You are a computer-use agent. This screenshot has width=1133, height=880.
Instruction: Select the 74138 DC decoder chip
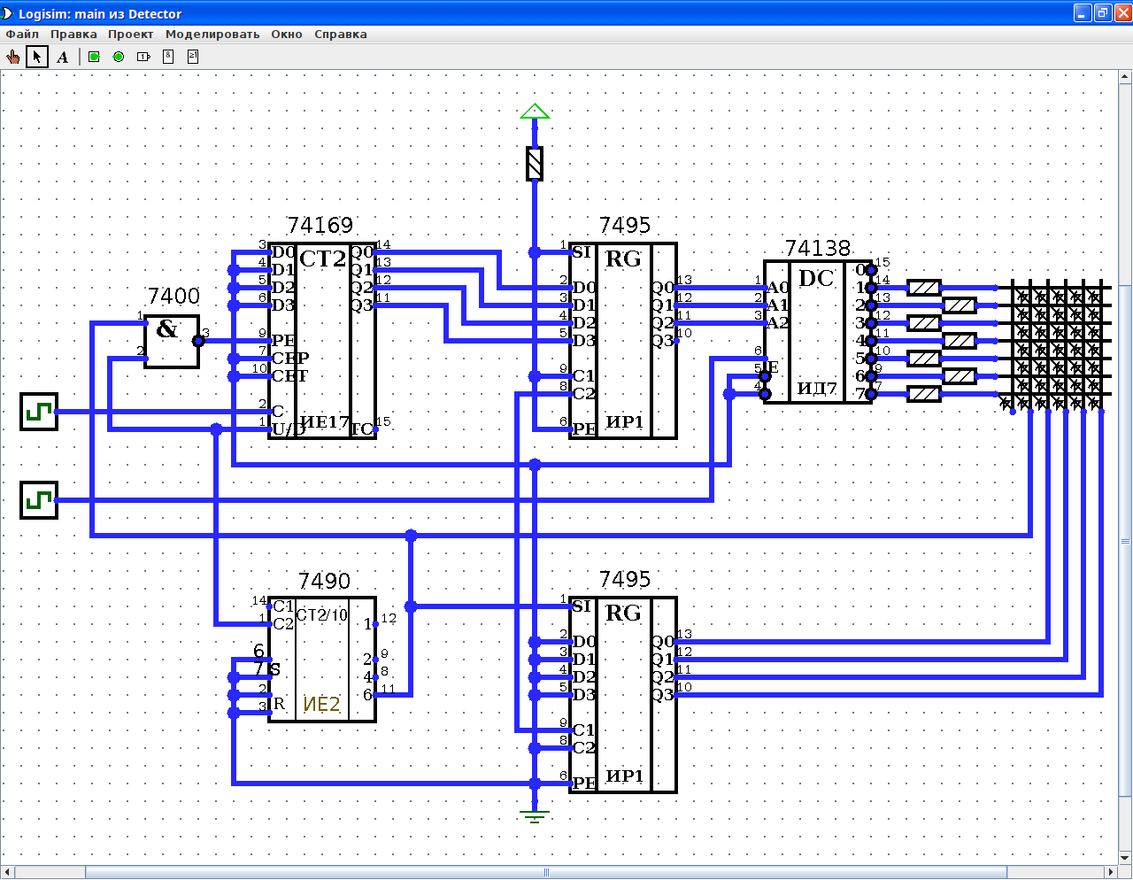point(818,332)
